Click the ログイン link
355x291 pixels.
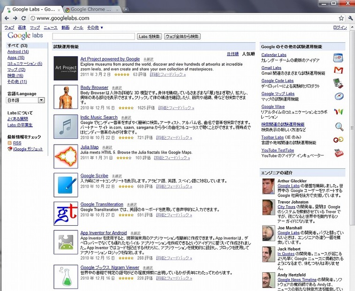pos(340,28)
